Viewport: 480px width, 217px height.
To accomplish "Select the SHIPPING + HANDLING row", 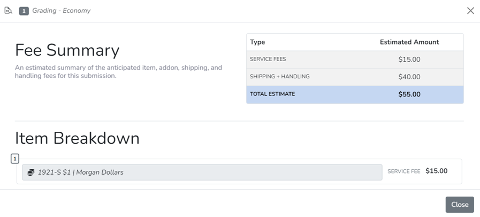I will (355, 77).
